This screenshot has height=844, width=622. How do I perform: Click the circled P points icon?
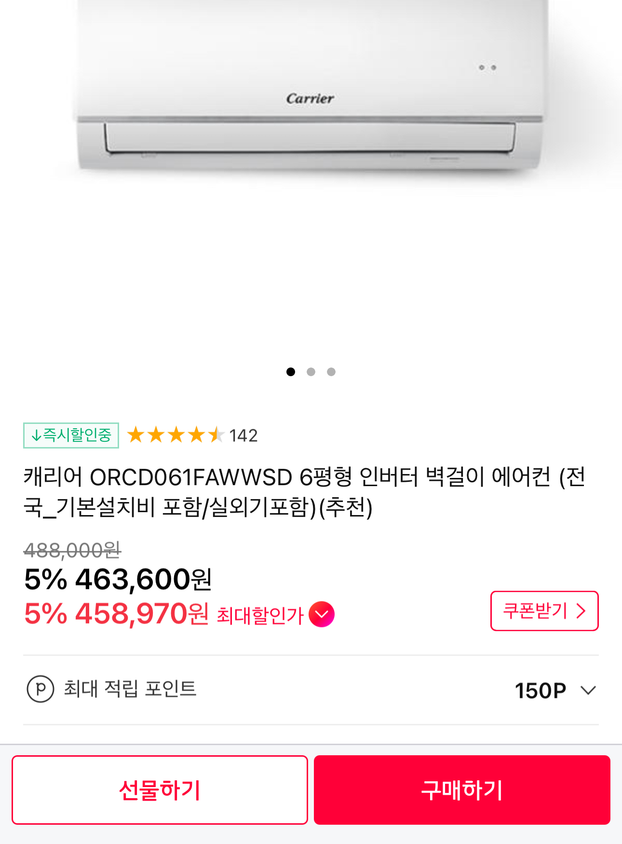[x=41, y=689]
